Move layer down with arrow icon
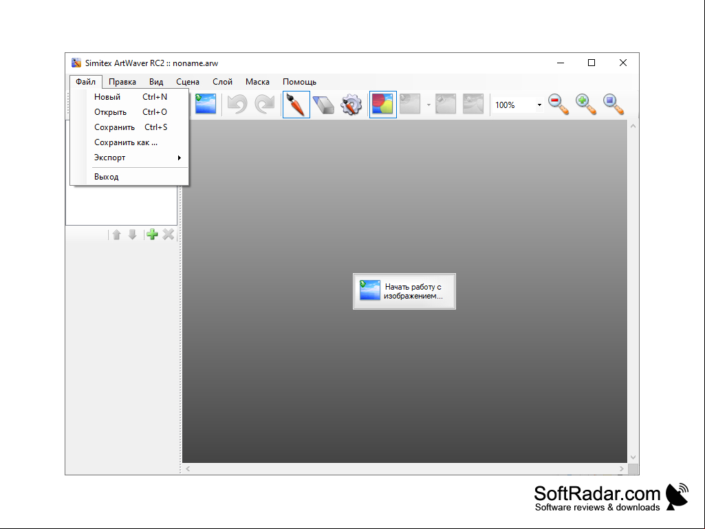 (132, 235)
